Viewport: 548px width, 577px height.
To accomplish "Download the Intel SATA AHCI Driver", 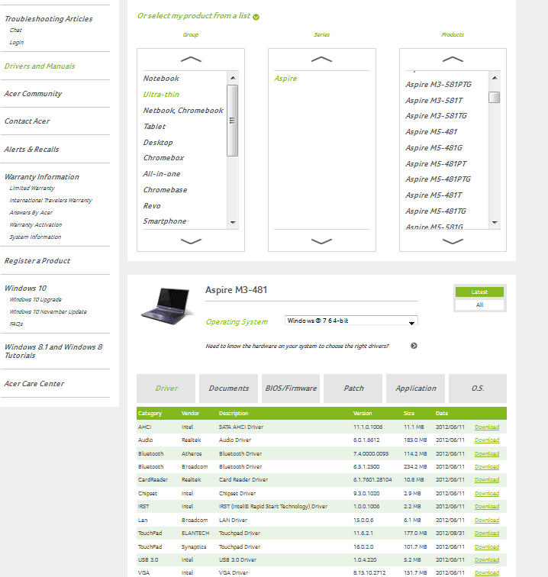I will pyautogui.click(x=486, y=427).
